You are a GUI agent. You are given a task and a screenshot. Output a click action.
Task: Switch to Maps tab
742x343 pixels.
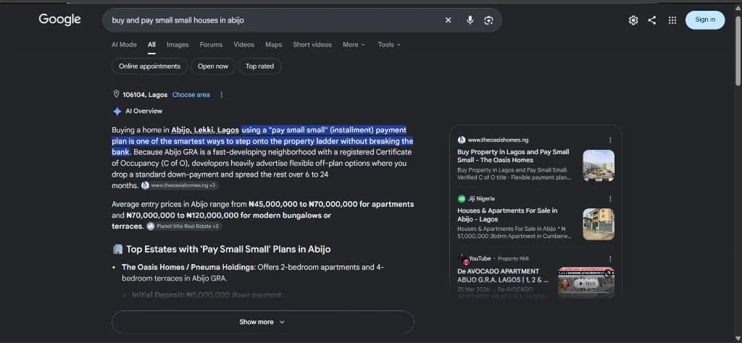273,44
